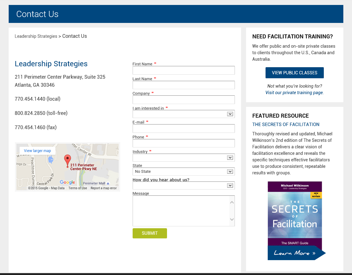Click the red location pin on the map
Viewport: 352px width, 275px height.
coord(68,160)
